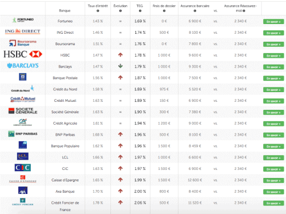Image resolution: width=286 pixels, height=214 pixels.
Task: Click the 'Fortuneo' bank name cell
Action: point(65,21)
